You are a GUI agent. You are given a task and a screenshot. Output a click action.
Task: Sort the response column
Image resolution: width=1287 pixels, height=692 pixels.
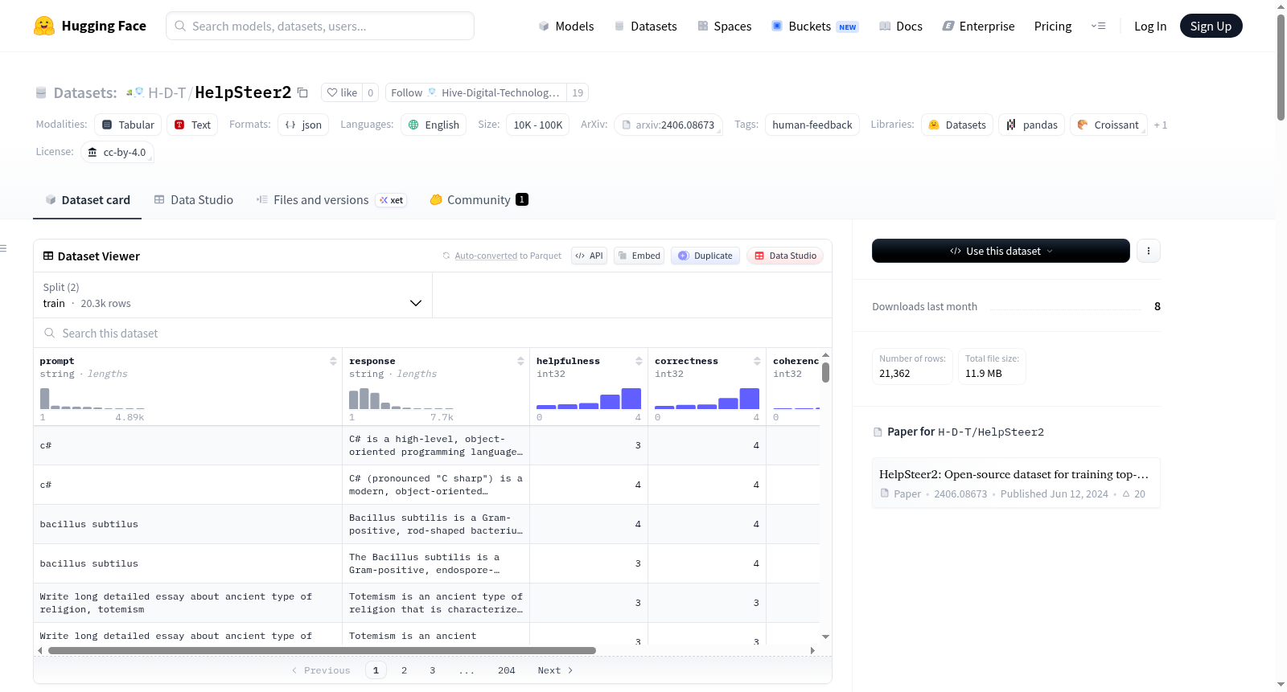click(x=520, y=361)
